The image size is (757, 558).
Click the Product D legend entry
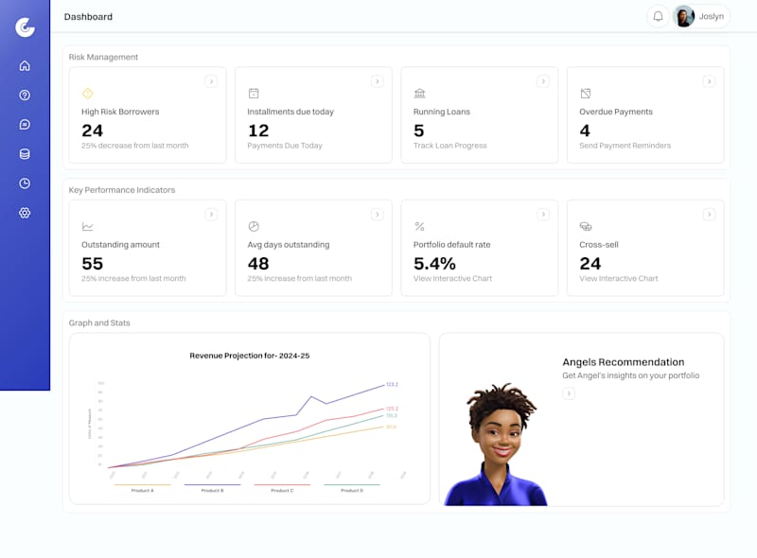point(352,488)
